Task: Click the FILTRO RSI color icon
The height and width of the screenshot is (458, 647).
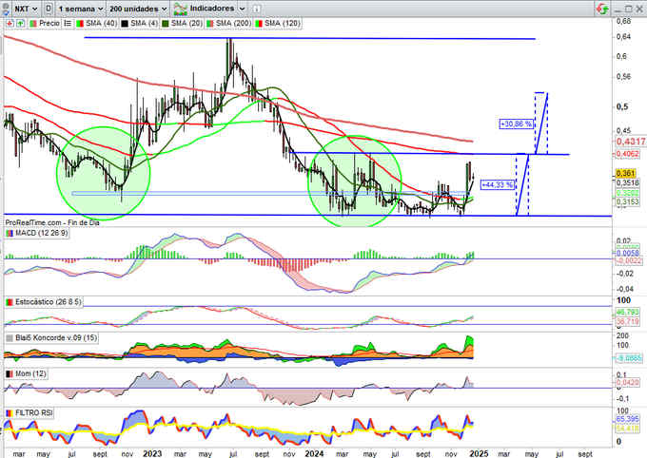Action: [10, 412]
